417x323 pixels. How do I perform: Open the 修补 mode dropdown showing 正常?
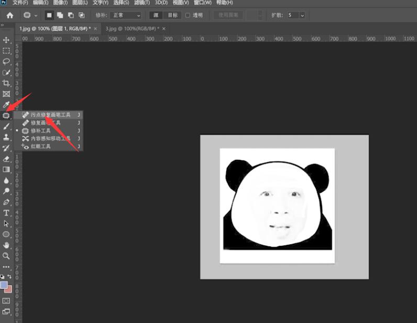[126, 15]
